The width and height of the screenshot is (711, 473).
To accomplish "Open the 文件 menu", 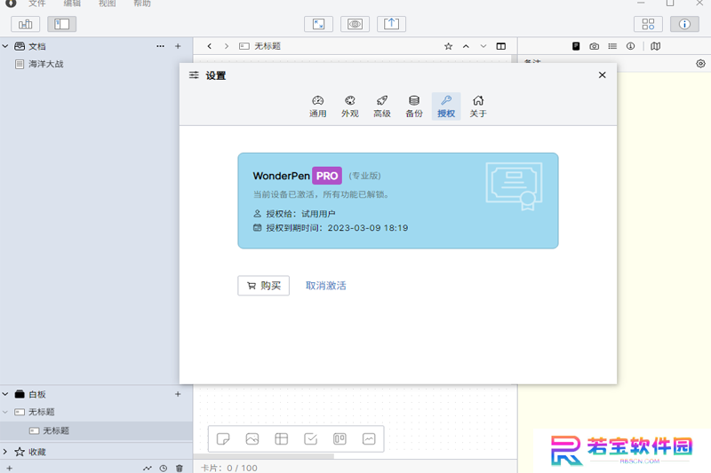I will click(37, 4).
